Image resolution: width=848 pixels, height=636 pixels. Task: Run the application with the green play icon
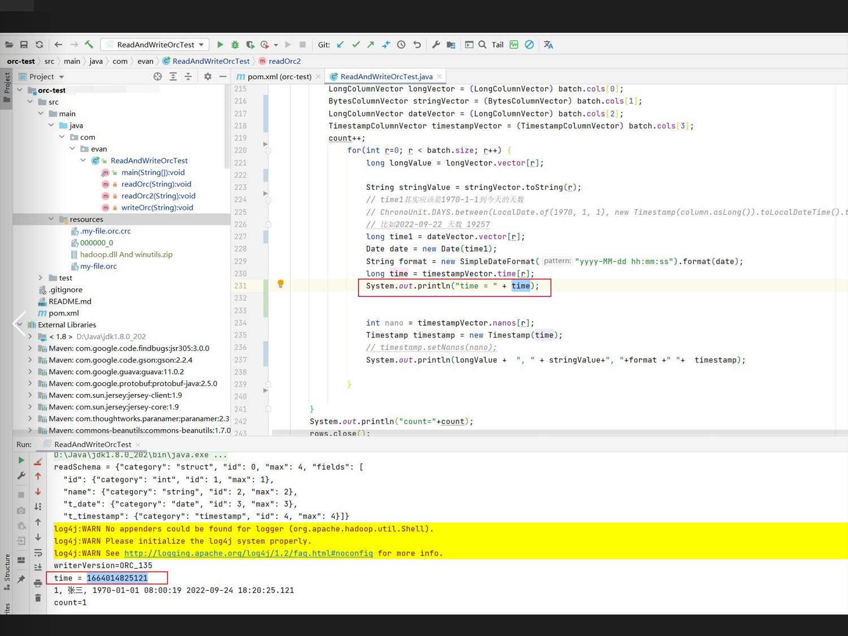pos(220,44)
